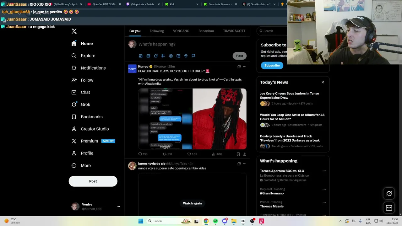Image resolution: width=402 pixels, height=226 pixels.
Task: Add image media to the post composer
Action: (x=141, y=56)
